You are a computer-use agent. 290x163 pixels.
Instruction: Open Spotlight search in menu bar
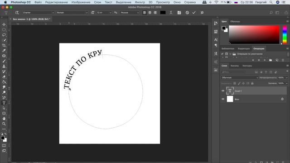click(x=271, y=2)
